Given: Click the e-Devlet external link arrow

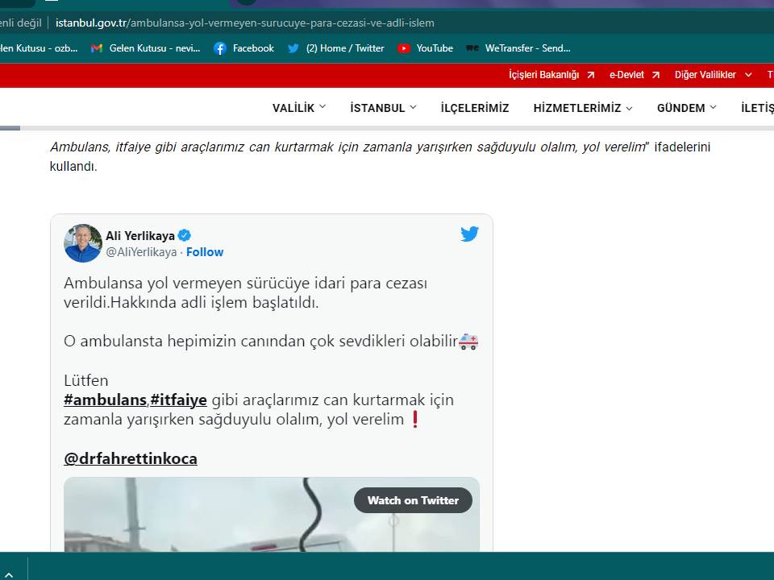Looking at the screenshot, I should (655, 75).
